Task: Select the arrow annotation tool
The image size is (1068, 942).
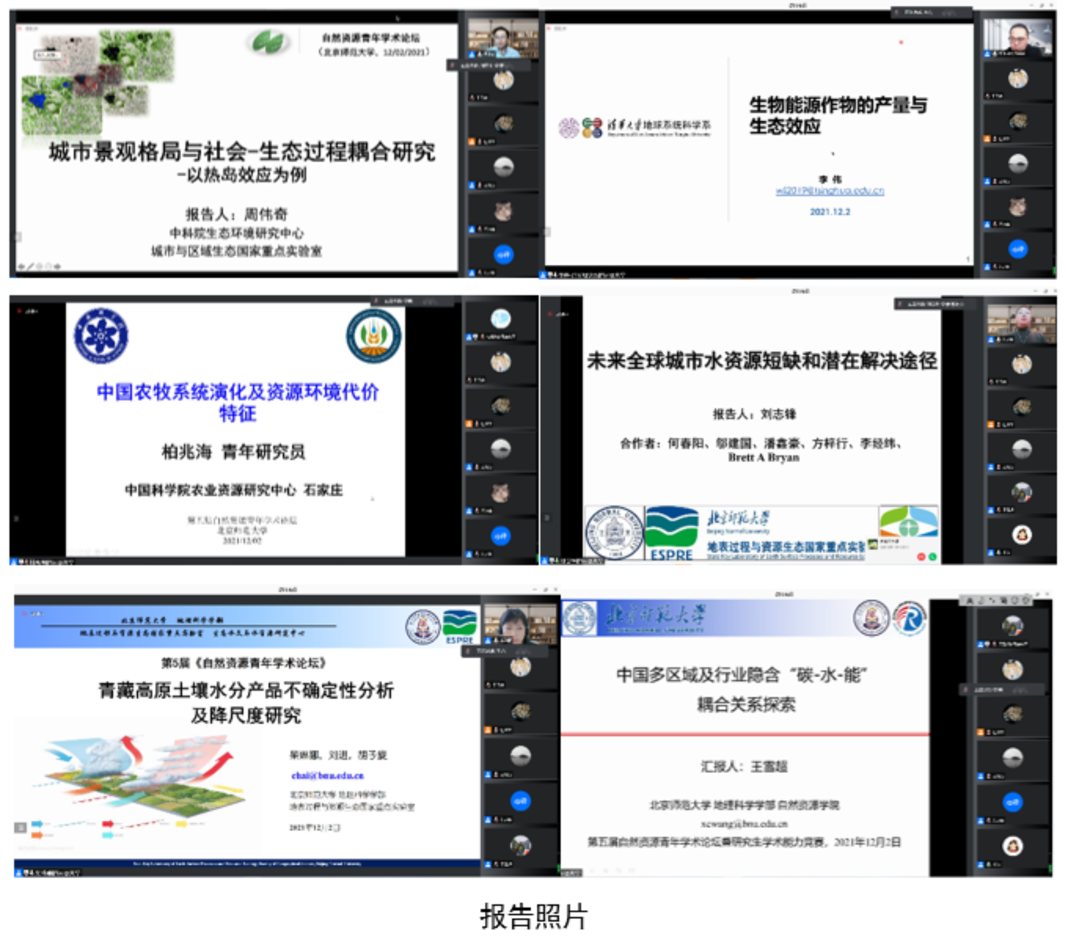Action: coord(21,266)
